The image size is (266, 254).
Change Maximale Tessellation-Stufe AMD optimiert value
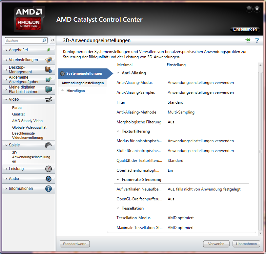pos(181,227)
